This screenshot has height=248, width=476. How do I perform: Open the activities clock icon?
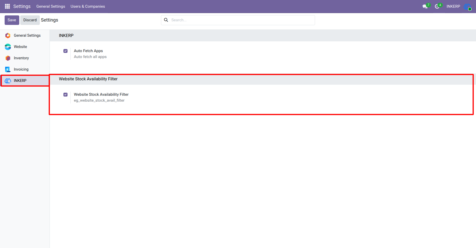pos(437,6)
